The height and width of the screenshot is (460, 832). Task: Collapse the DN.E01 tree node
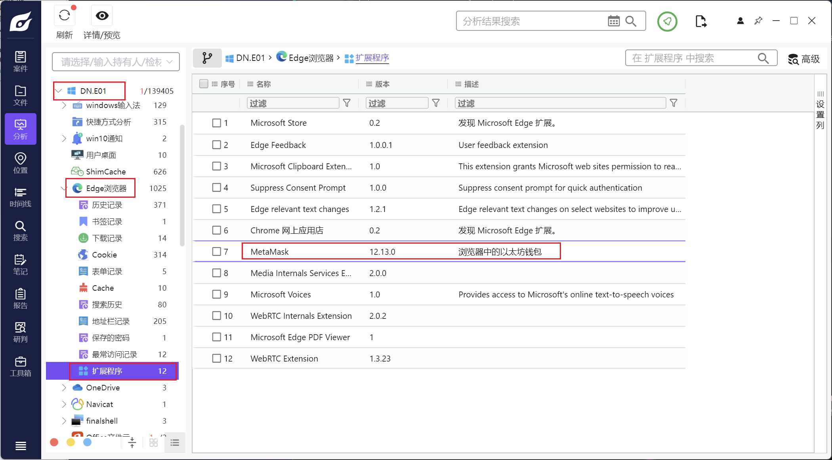[x=59, y=91]
